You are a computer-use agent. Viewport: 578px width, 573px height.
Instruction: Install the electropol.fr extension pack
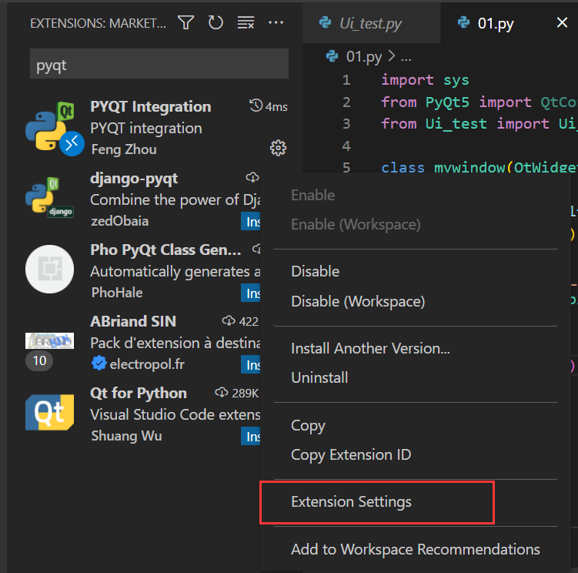(x=251, y=364)
